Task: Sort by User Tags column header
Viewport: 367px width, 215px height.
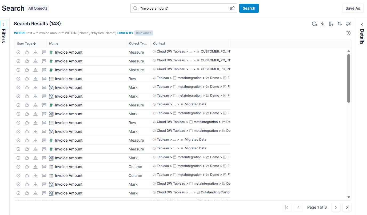Action: tap(26, 43)
